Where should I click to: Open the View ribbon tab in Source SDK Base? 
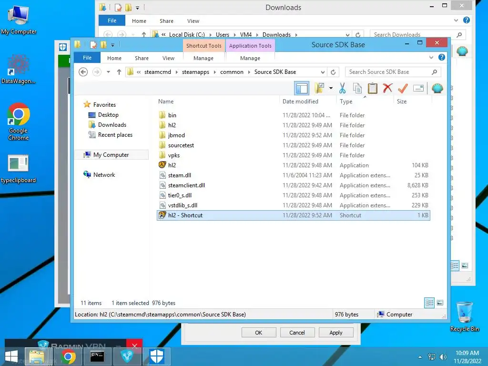(168, 58)
